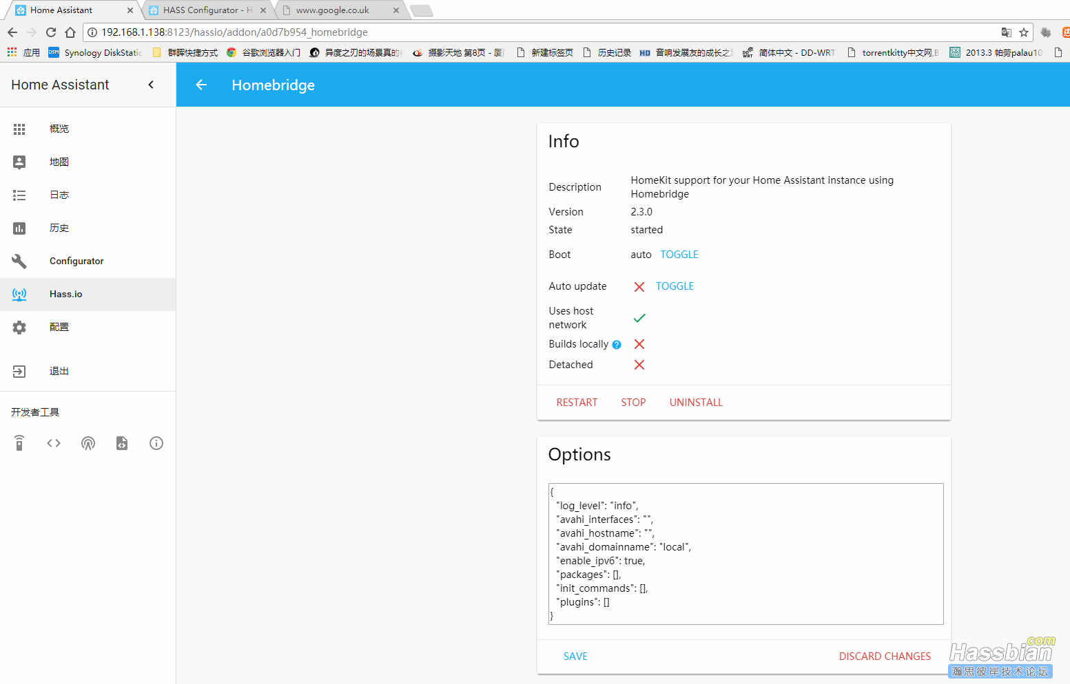Open the logbook list icon in sidebar

point(19,195)
